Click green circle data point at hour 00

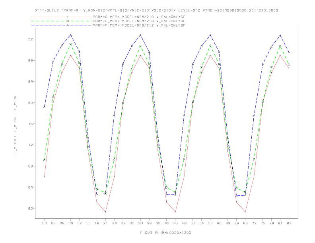[x=45, y=160]
